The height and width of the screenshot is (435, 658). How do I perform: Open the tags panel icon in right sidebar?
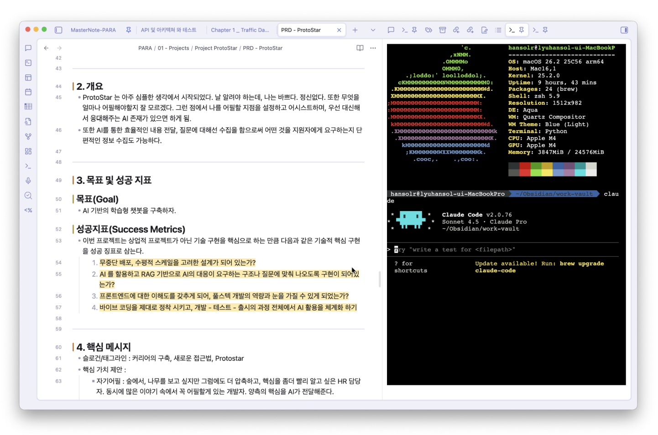pos(428,30)
